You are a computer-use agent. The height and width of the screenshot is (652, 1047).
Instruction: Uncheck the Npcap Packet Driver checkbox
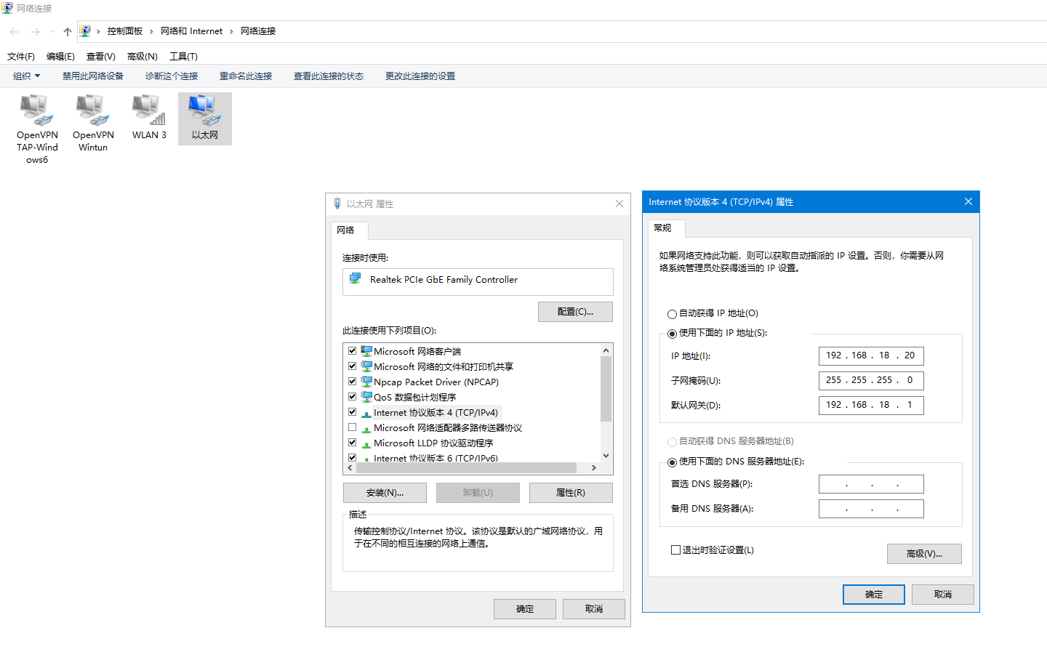point(353,382)
